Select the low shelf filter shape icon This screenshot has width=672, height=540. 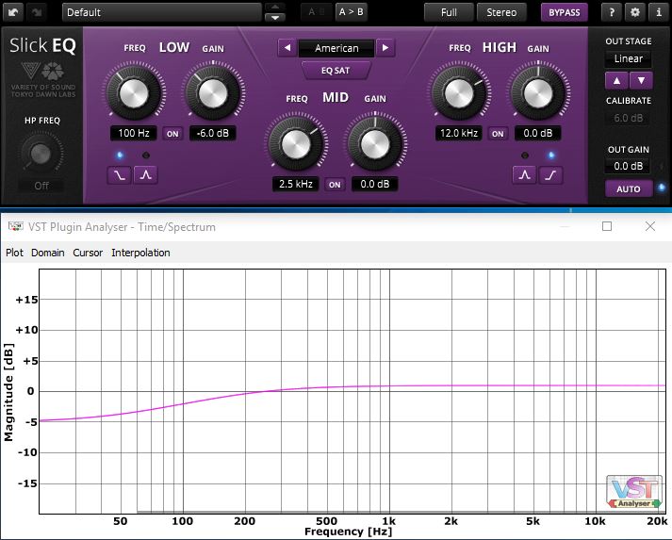coord(119,175)
